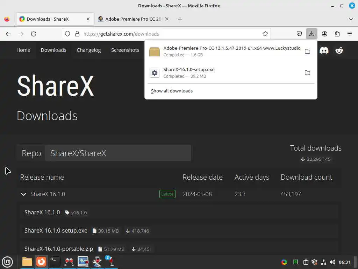Click the ShareX/ShareX repo field
Screen dimensions: 358x269
(x=118, y=153)
